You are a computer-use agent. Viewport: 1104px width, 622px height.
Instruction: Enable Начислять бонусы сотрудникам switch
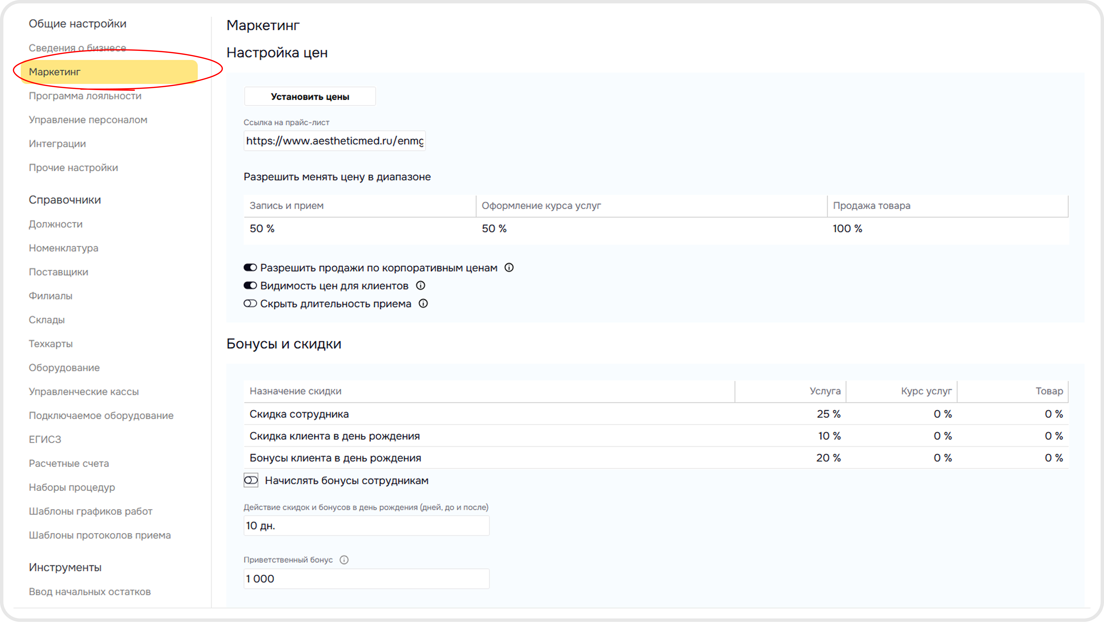(x=251, y=480)
